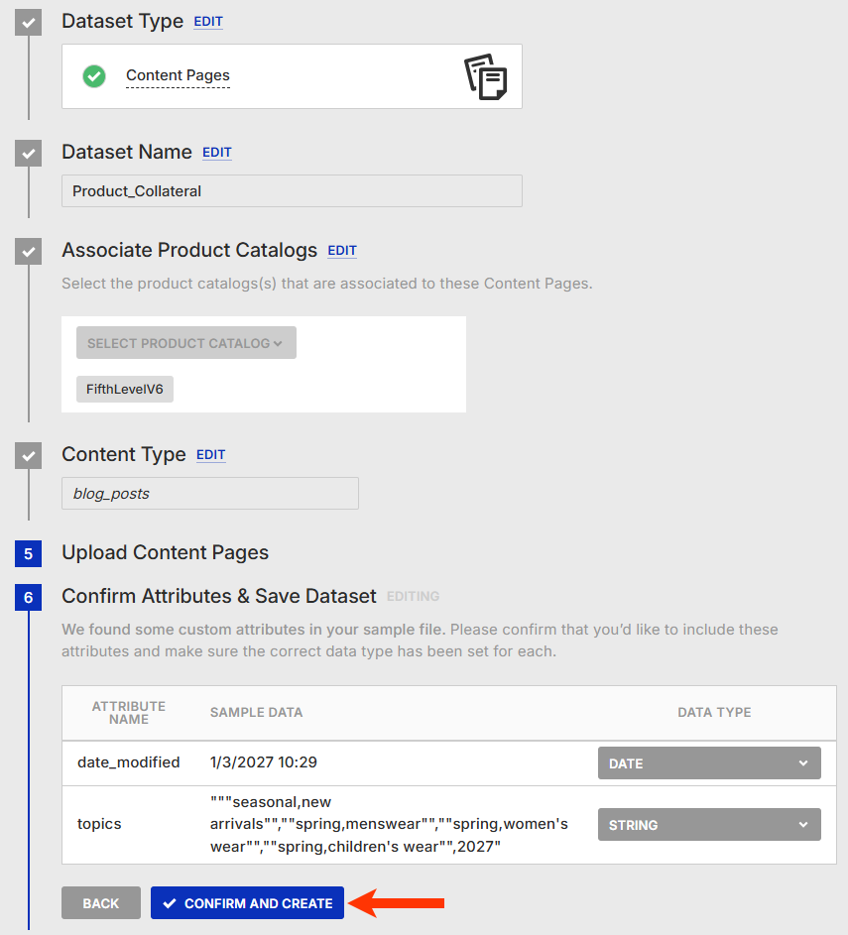This screenshot has width=848, height=935.
Task: Select step 5 number badge
Action: tap(29, 553)
